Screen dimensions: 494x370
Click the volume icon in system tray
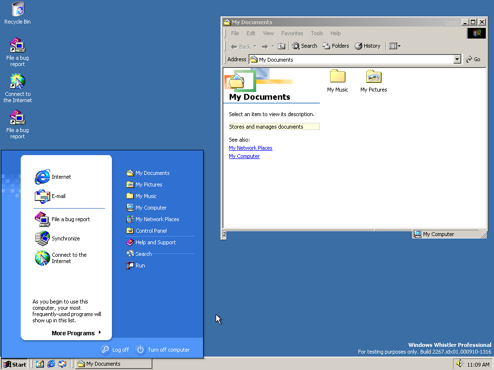[x=460, y=364]
